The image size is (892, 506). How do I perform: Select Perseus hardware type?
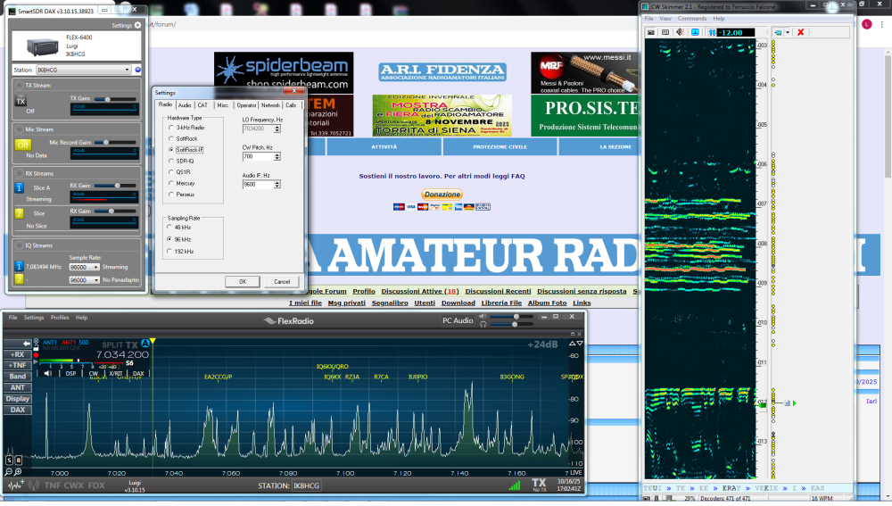pos(171,195)
